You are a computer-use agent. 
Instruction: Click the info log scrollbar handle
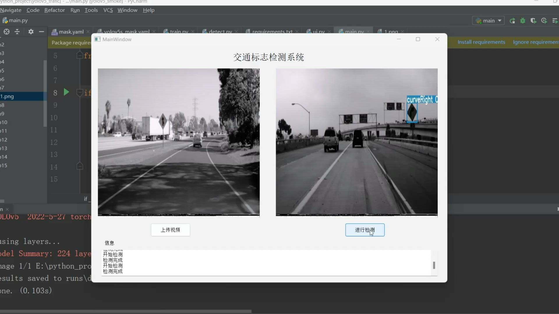[x=434, y=265]
